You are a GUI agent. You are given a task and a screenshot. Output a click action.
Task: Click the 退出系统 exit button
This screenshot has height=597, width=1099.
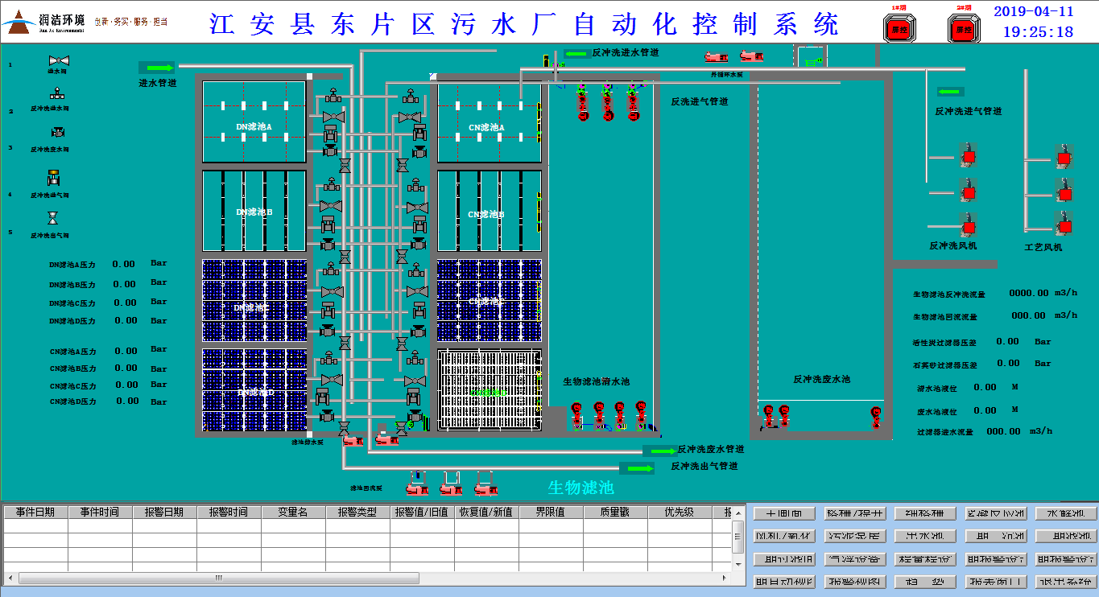pyautogui.click(x=1066, y=582)
